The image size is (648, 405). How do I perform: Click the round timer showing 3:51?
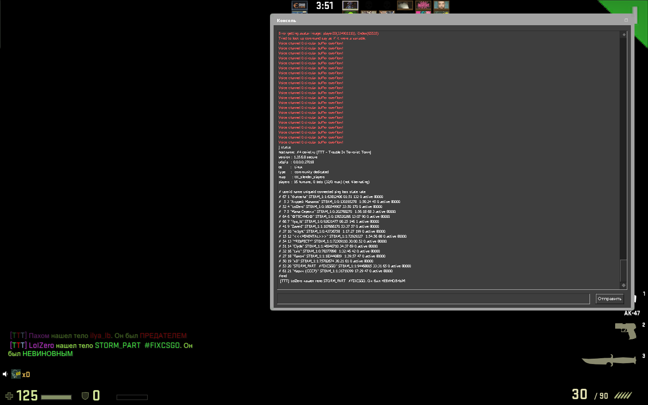pos(324,6)
